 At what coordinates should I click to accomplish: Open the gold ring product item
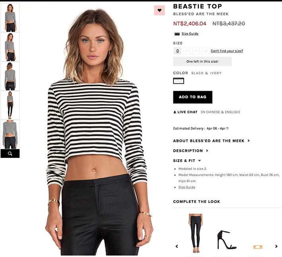click(258, 247)
